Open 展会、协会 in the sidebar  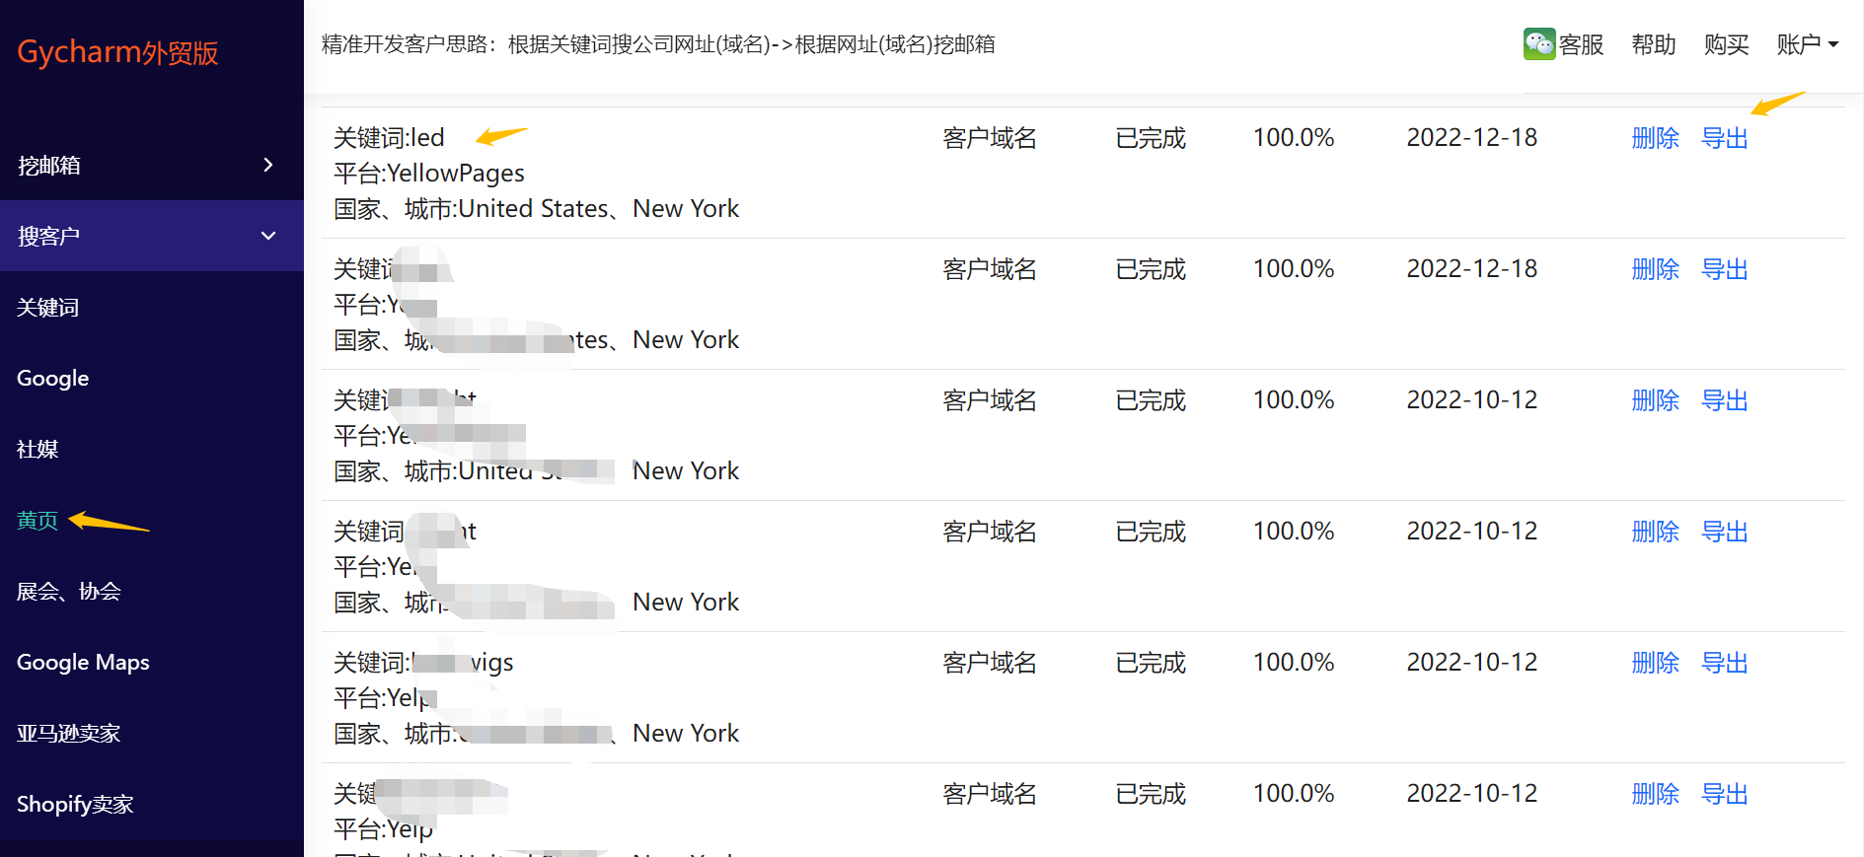pos(68,591)
